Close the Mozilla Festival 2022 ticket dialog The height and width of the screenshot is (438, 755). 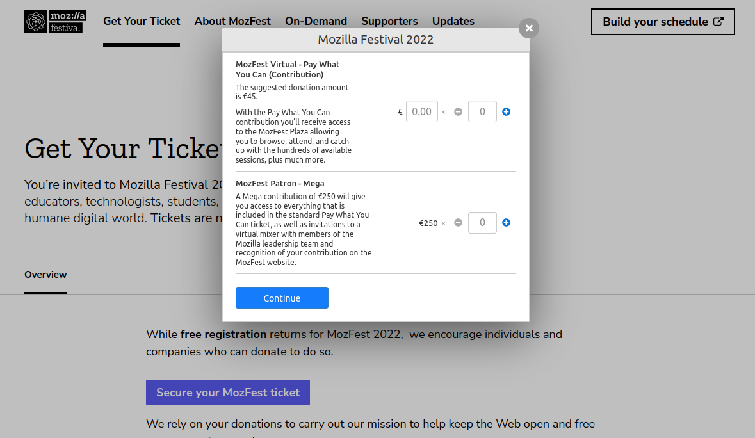(x=529, y=28)
